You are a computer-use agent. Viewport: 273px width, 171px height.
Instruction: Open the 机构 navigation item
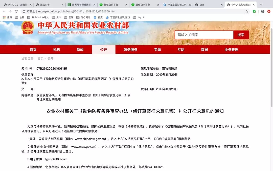click(56, 50)
